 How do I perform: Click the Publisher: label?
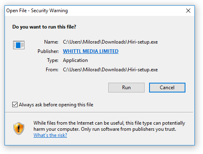pos(48,51)
